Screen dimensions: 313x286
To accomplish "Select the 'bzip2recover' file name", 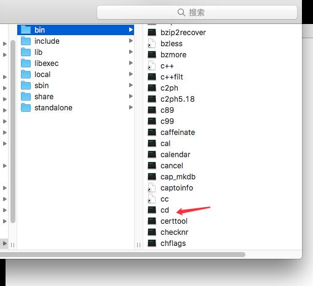I will coord(183,33).
